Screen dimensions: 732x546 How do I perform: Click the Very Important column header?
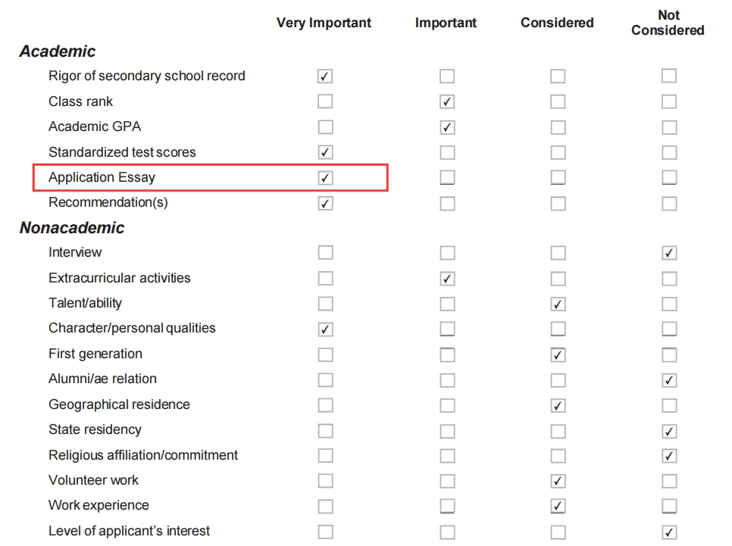pos(324,23)
